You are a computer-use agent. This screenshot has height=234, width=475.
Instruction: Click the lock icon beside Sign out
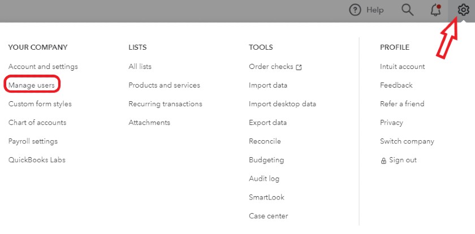383,161
